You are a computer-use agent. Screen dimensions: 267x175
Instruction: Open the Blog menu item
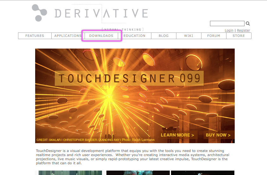click(163, 36)
